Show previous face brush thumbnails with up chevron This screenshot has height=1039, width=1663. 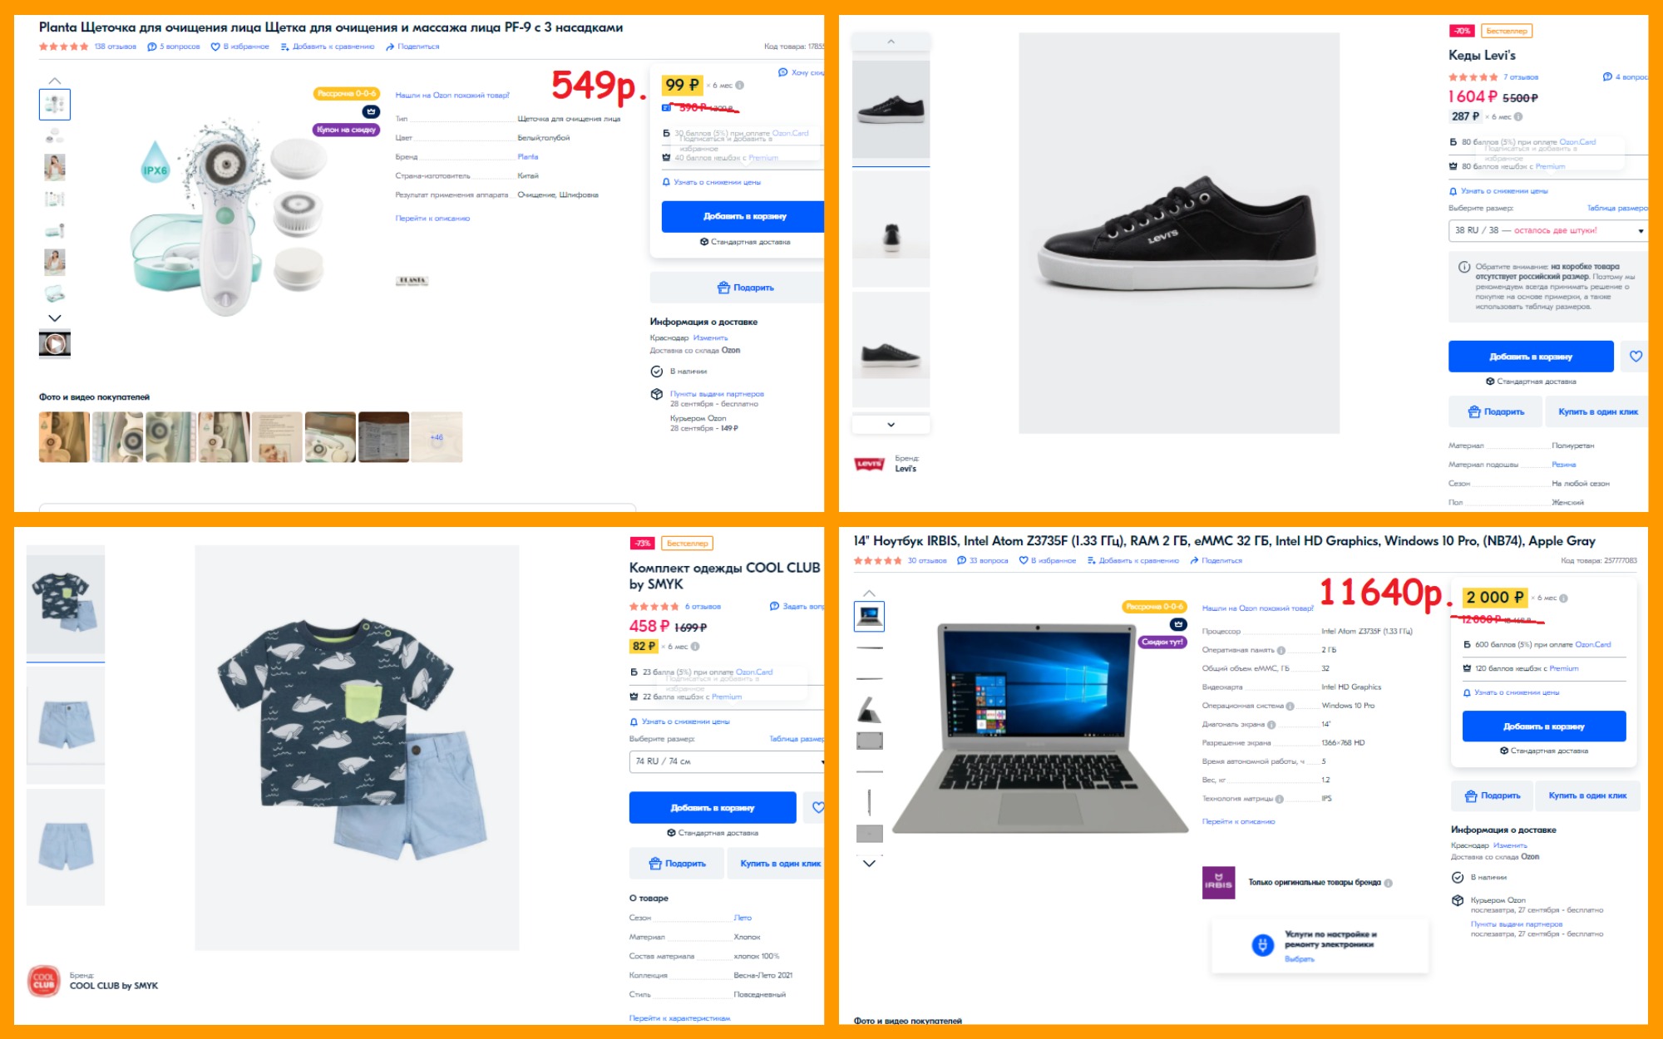click(55, 81)
